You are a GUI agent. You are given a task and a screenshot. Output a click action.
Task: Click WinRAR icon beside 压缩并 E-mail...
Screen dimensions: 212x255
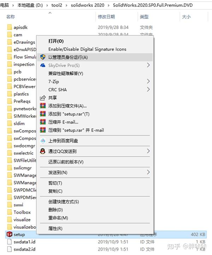[x=43, y=122]
